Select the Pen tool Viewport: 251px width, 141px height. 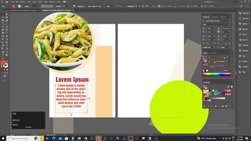click(x=3, y=20)
